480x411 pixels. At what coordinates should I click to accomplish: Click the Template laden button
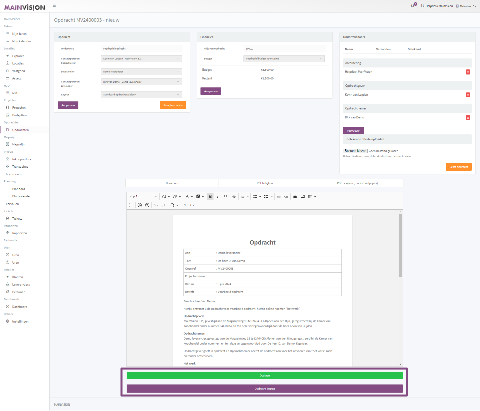pyautogui.click(x=173, y=105)
